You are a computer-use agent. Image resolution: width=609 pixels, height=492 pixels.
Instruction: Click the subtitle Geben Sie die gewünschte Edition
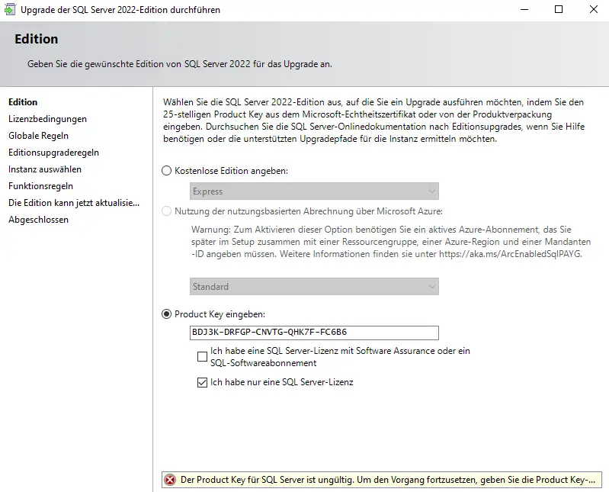click(x=179, y=64)
